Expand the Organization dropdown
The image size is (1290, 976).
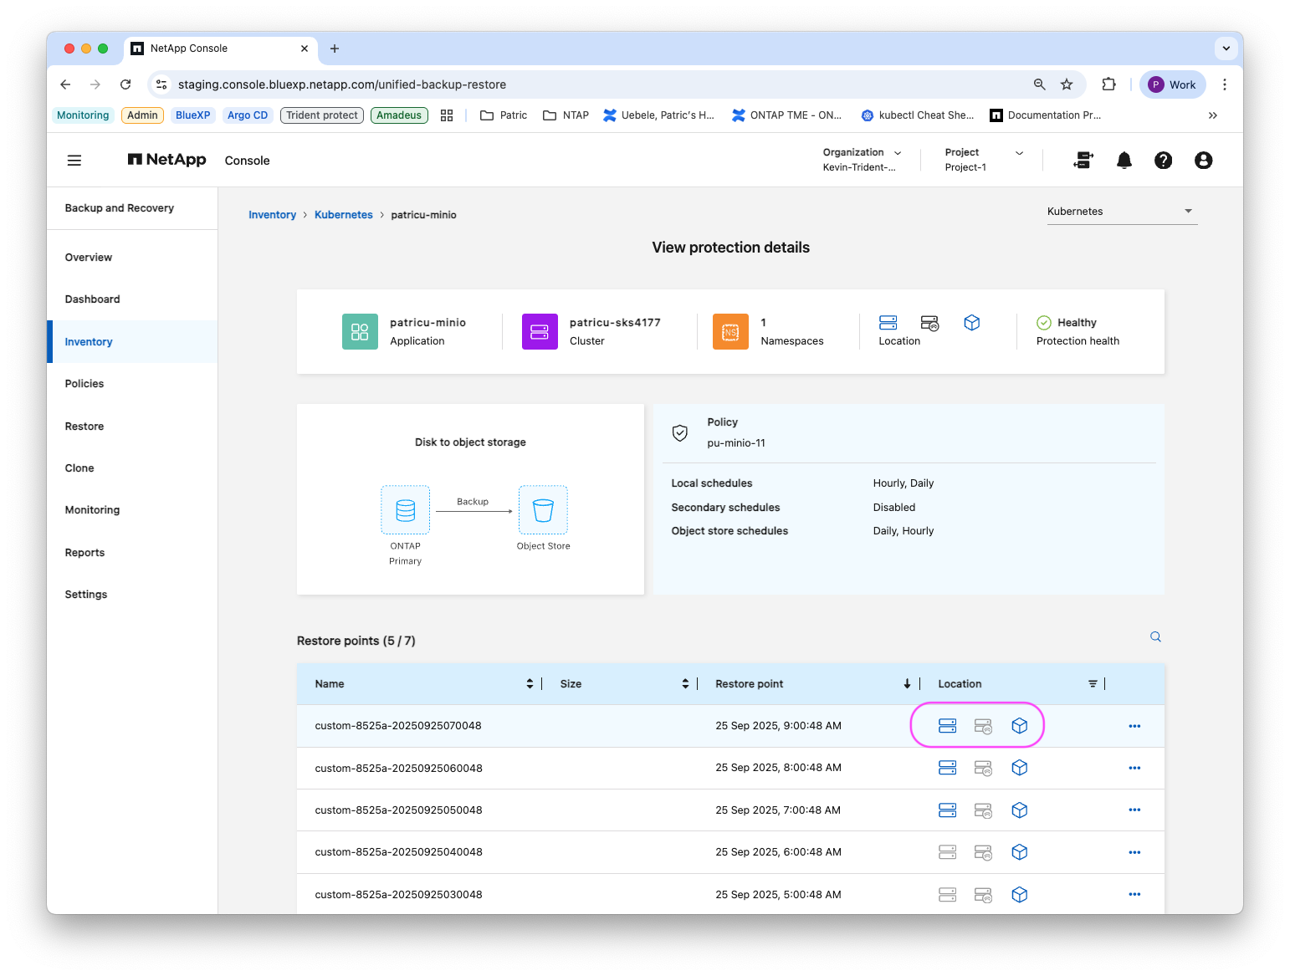[x=862, y=160]
